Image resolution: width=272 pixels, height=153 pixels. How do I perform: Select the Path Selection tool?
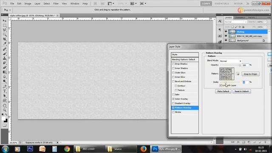(x=5, y=96)
